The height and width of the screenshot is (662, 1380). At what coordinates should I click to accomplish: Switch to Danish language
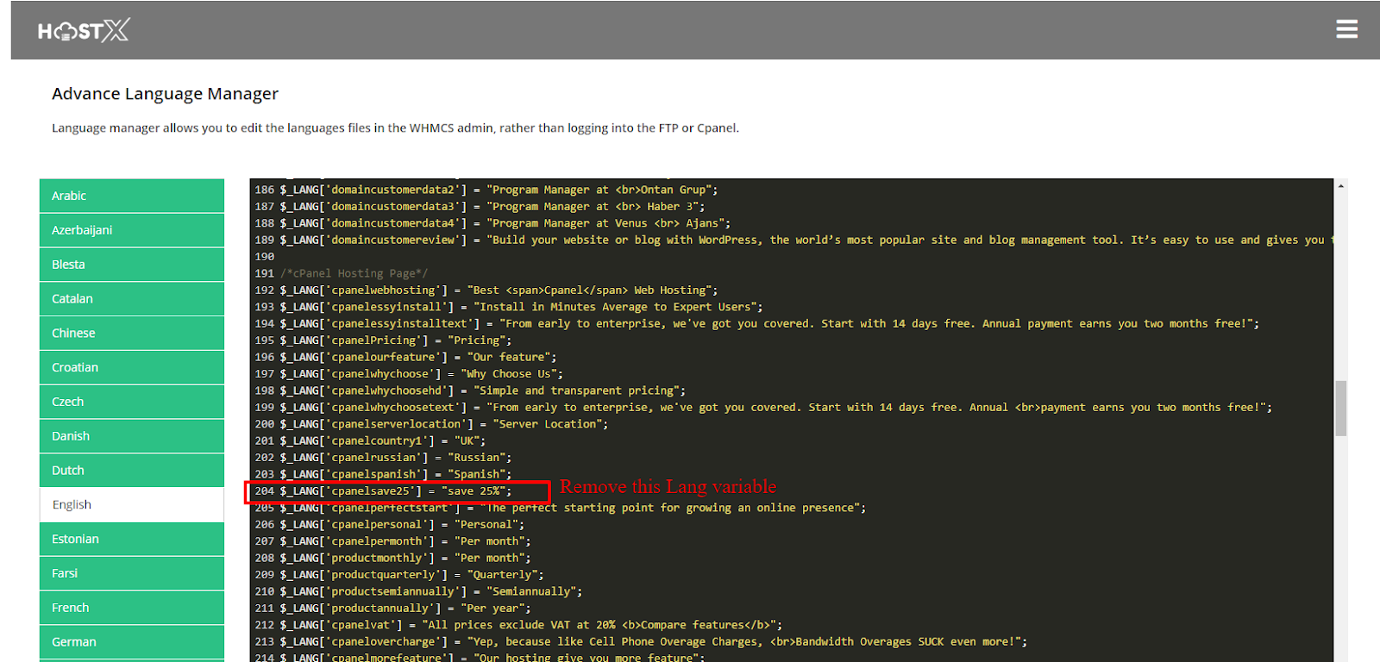pyautogui.click(x=132, y=436)
